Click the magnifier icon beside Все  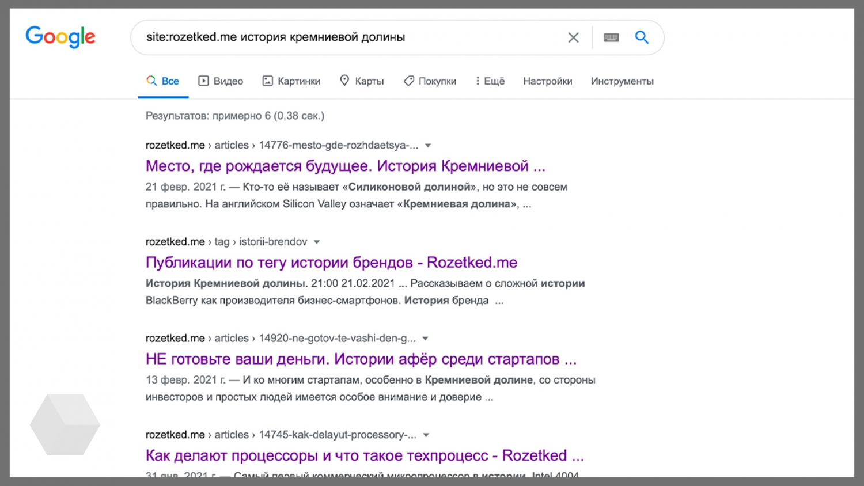pos(151,81)
